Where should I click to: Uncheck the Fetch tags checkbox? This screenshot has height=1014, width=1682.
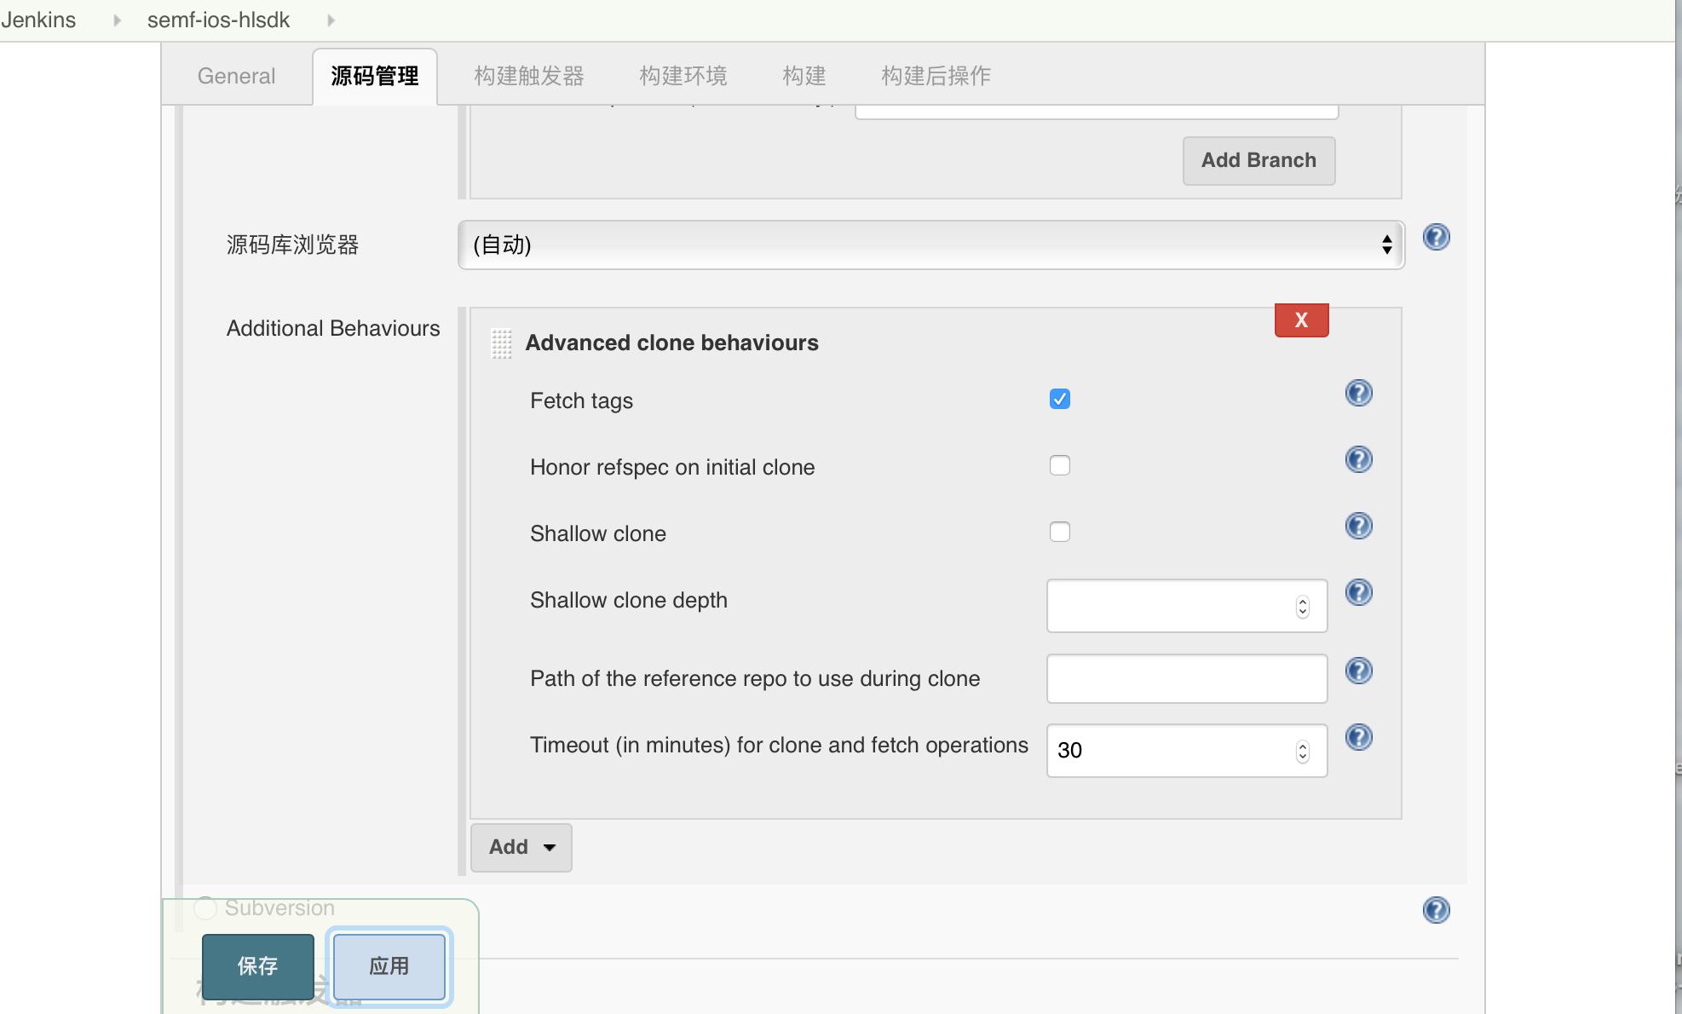click(x=1059, y=399)
